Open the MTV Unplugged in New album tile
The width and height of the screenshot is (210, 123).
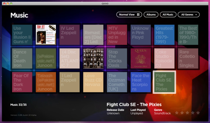click(x=117, y=35)
